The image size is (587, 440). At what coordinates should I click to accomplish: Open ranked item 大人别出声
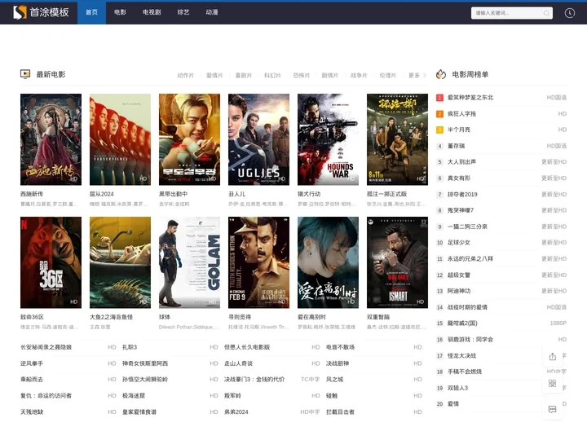(x=461, y=162)
